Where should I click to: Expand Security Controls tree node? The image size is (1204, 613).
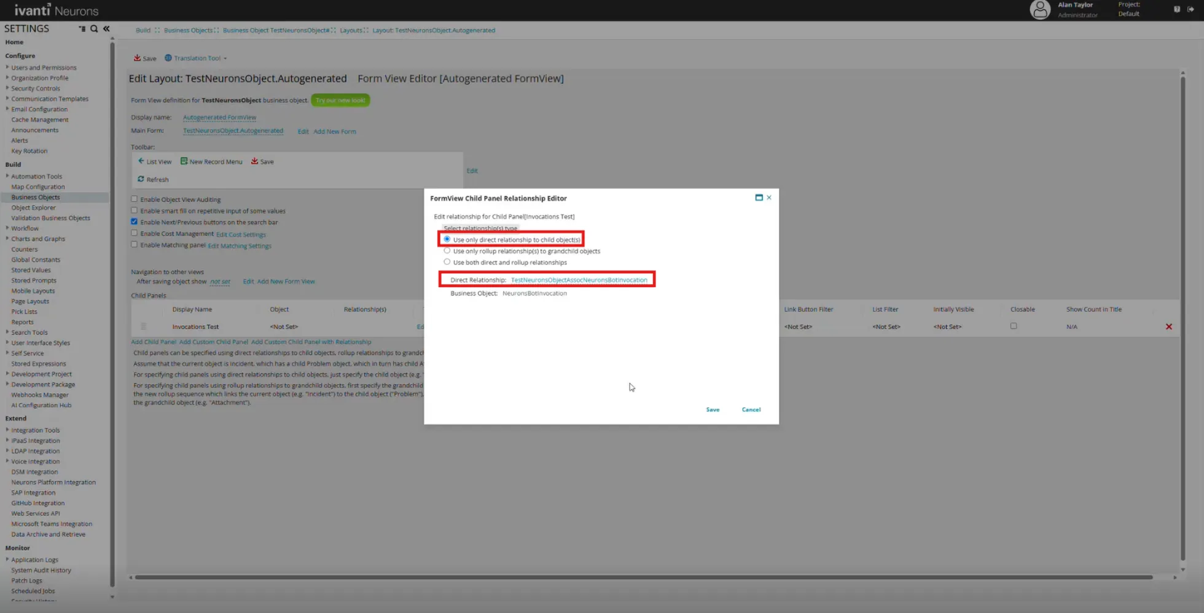pos(7,88)
